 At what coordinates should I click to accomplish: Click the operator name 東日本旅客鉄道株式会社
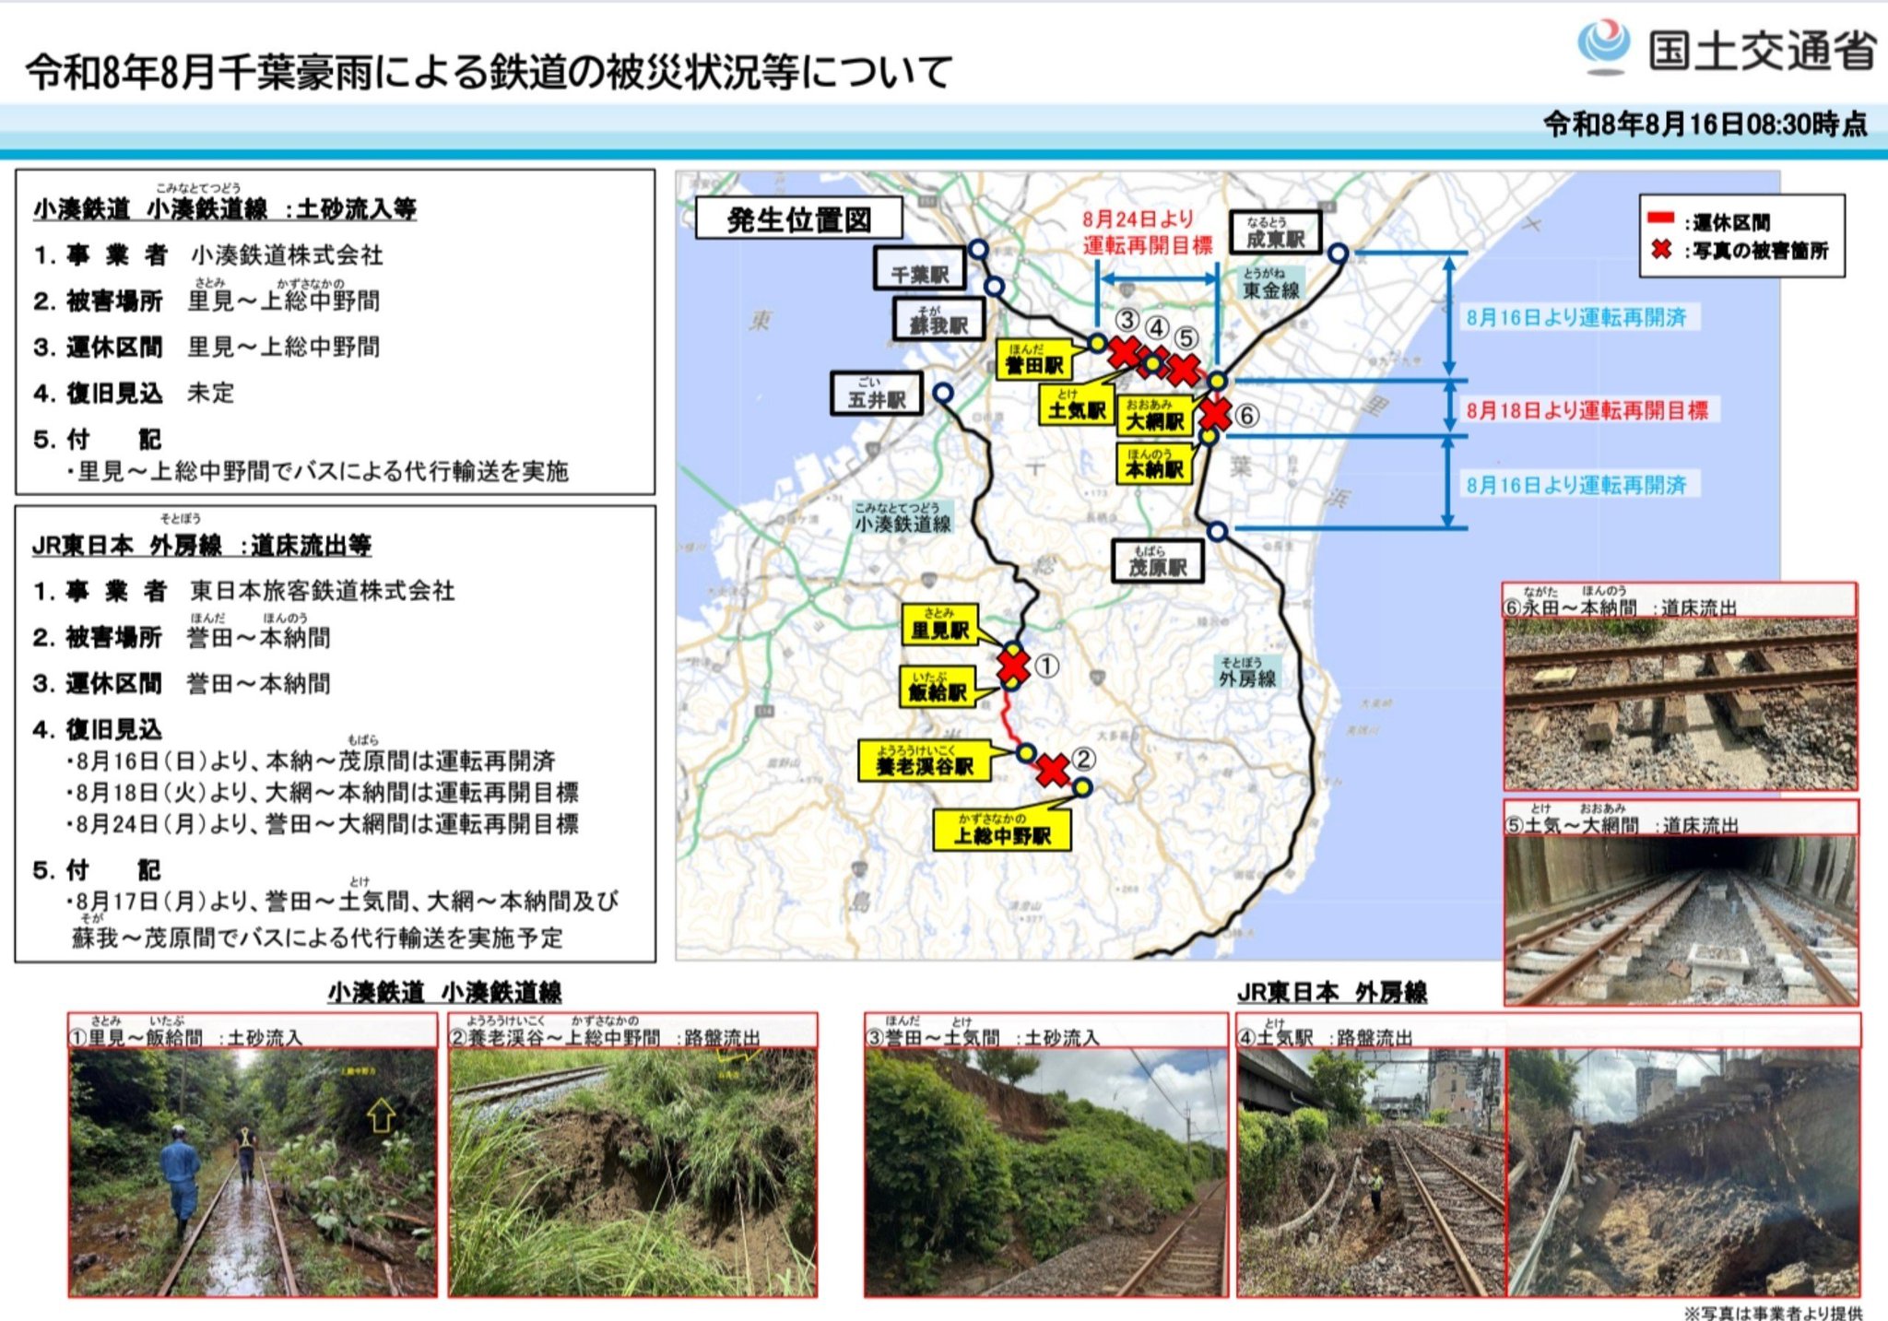coord(323,591)
